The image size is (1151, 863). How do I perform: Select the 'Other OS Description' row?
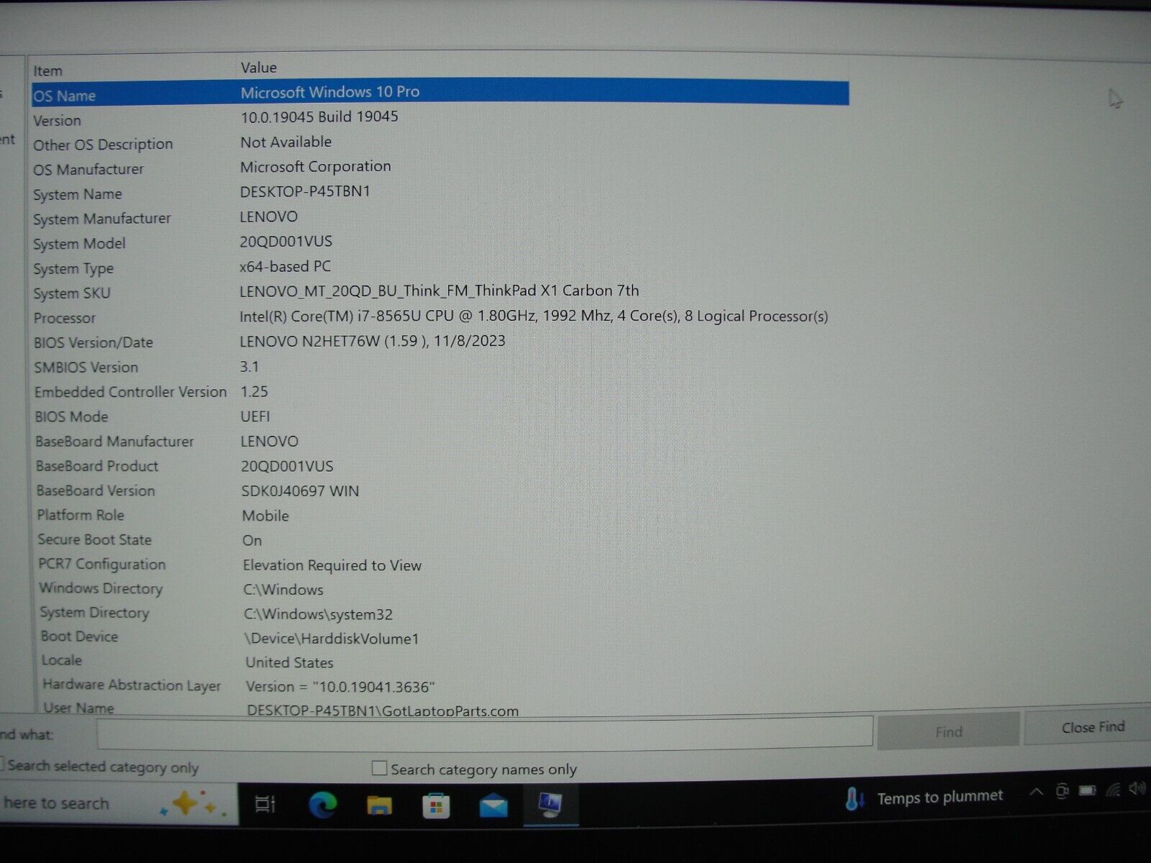(103, 145)
